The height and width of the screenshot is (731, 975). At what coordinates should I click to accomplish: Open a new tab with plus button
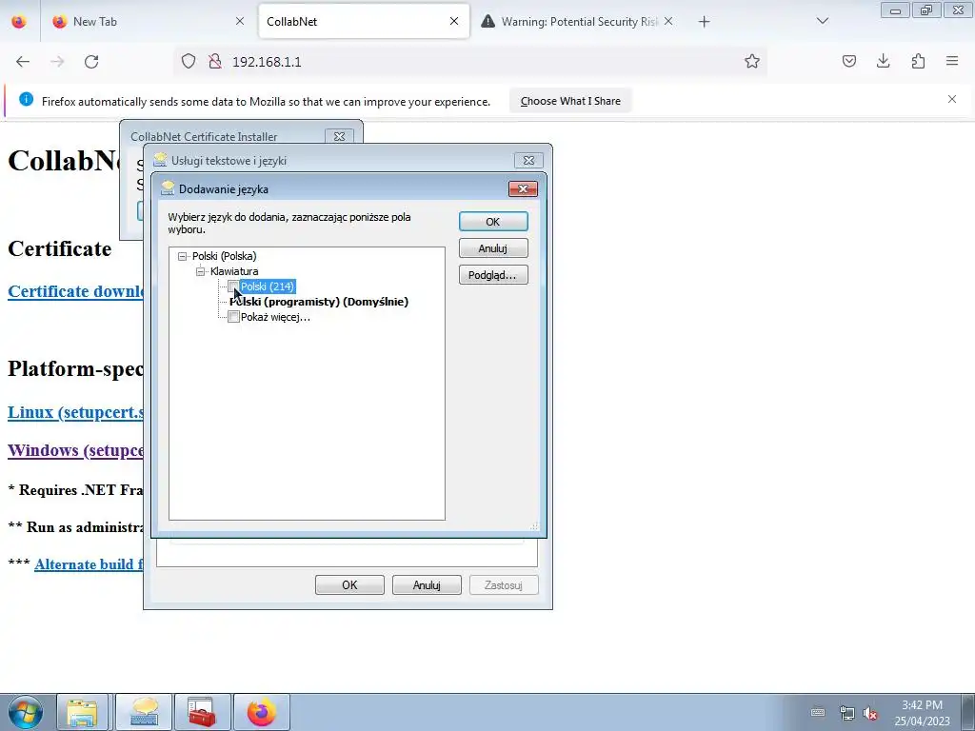[704, 22]
